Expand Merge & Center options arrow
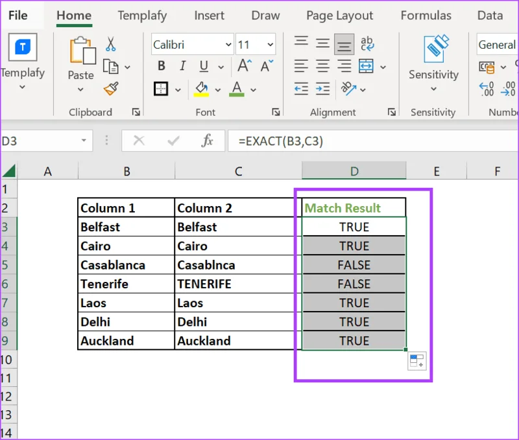This screenshot has width=519, height=440. click(383, 67)
